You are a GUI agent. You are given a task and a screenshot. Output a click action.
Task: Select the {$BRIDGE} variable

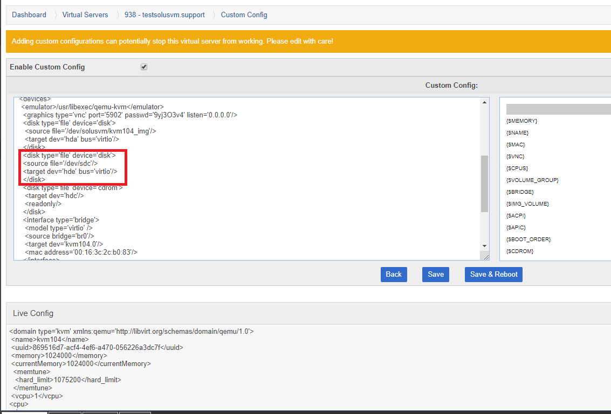point(520,192)
